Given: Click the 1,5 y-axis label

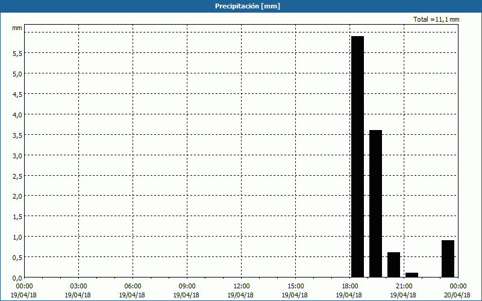Looking at the screenshot, I should [17, 217].
